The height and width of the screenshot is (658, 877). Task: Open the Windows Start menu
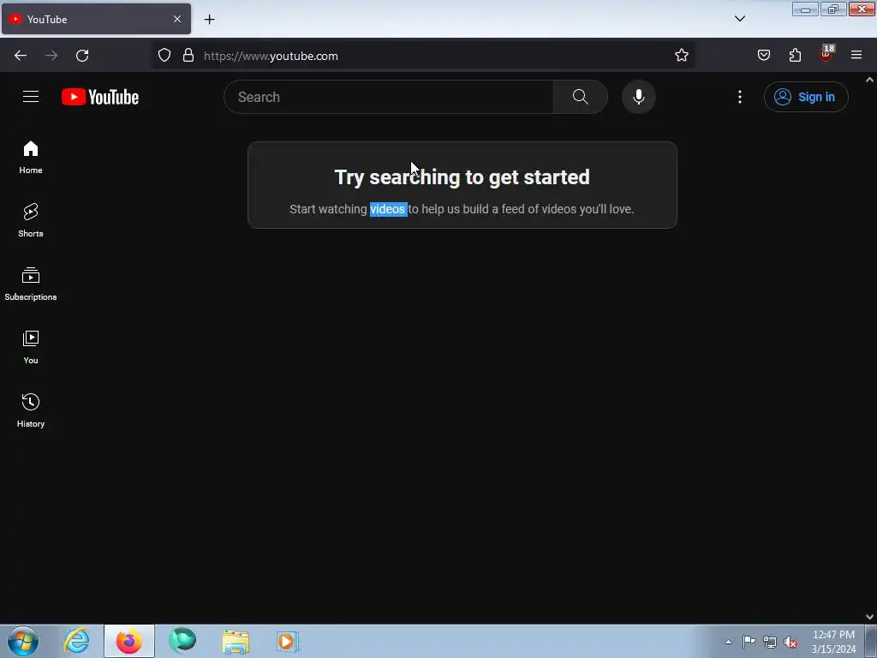click(23, 641)
